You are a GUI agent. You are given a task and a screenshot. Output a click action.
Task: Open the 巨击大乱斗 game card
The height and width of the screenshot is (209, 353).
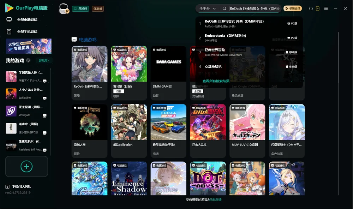point(208,131)
